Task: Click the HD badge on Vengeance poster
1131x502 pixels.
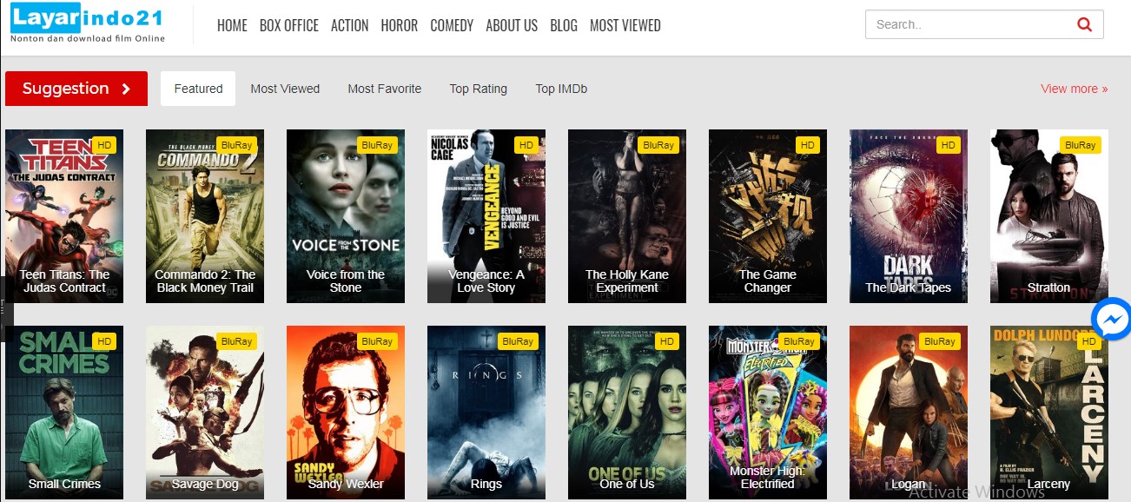Action: click(x=526, y=145)
